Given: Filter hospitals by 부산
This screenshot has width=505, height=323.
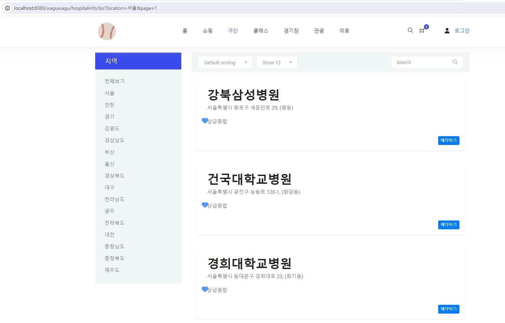Looking at the screenshot, I should pyautogui.click(x=109, y=152).
